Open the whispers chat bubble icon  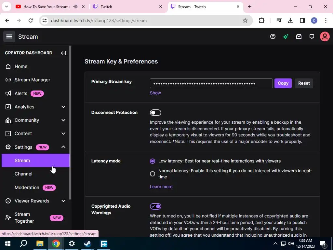[312, 36]
